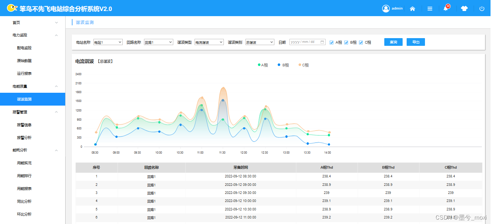
Task: Click the 谐波监测 page title
Action: pos(85,22)
